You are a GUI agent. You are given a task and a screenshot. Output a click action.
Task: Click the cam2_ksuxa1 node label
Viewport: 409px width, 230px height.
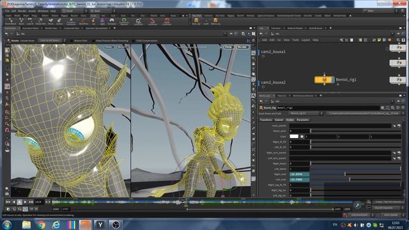click(x=273, y=52)
